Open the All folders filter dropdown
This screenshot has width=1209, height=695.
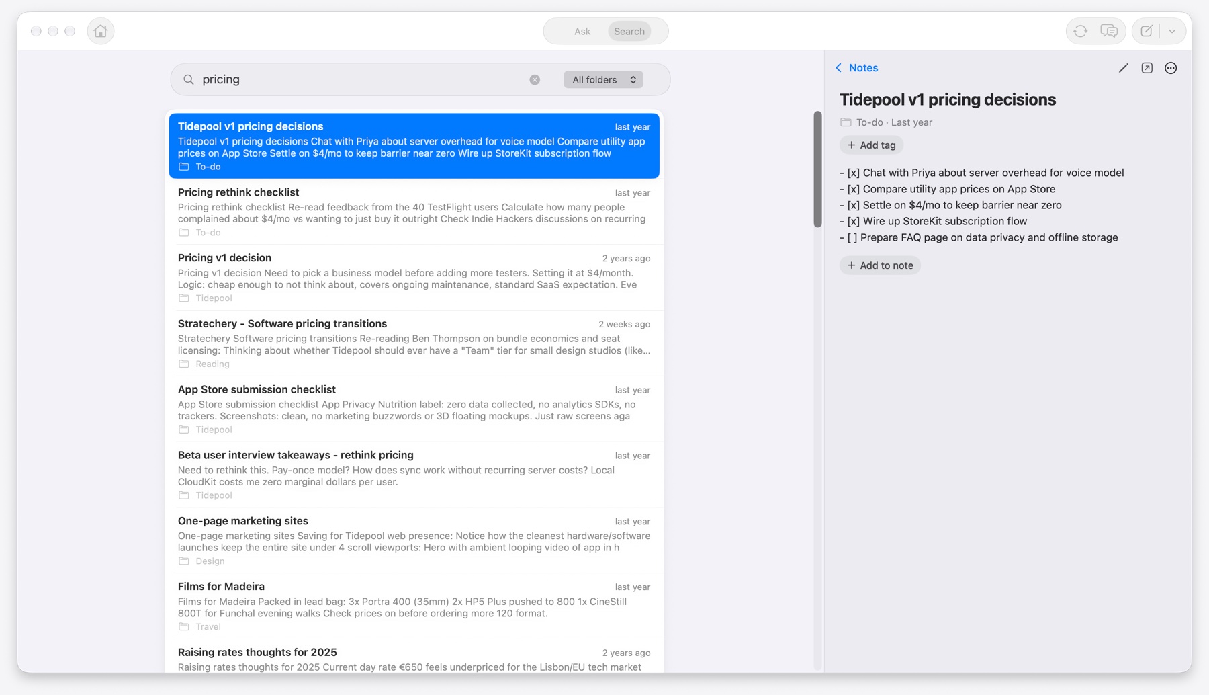(x=603, y=79)
